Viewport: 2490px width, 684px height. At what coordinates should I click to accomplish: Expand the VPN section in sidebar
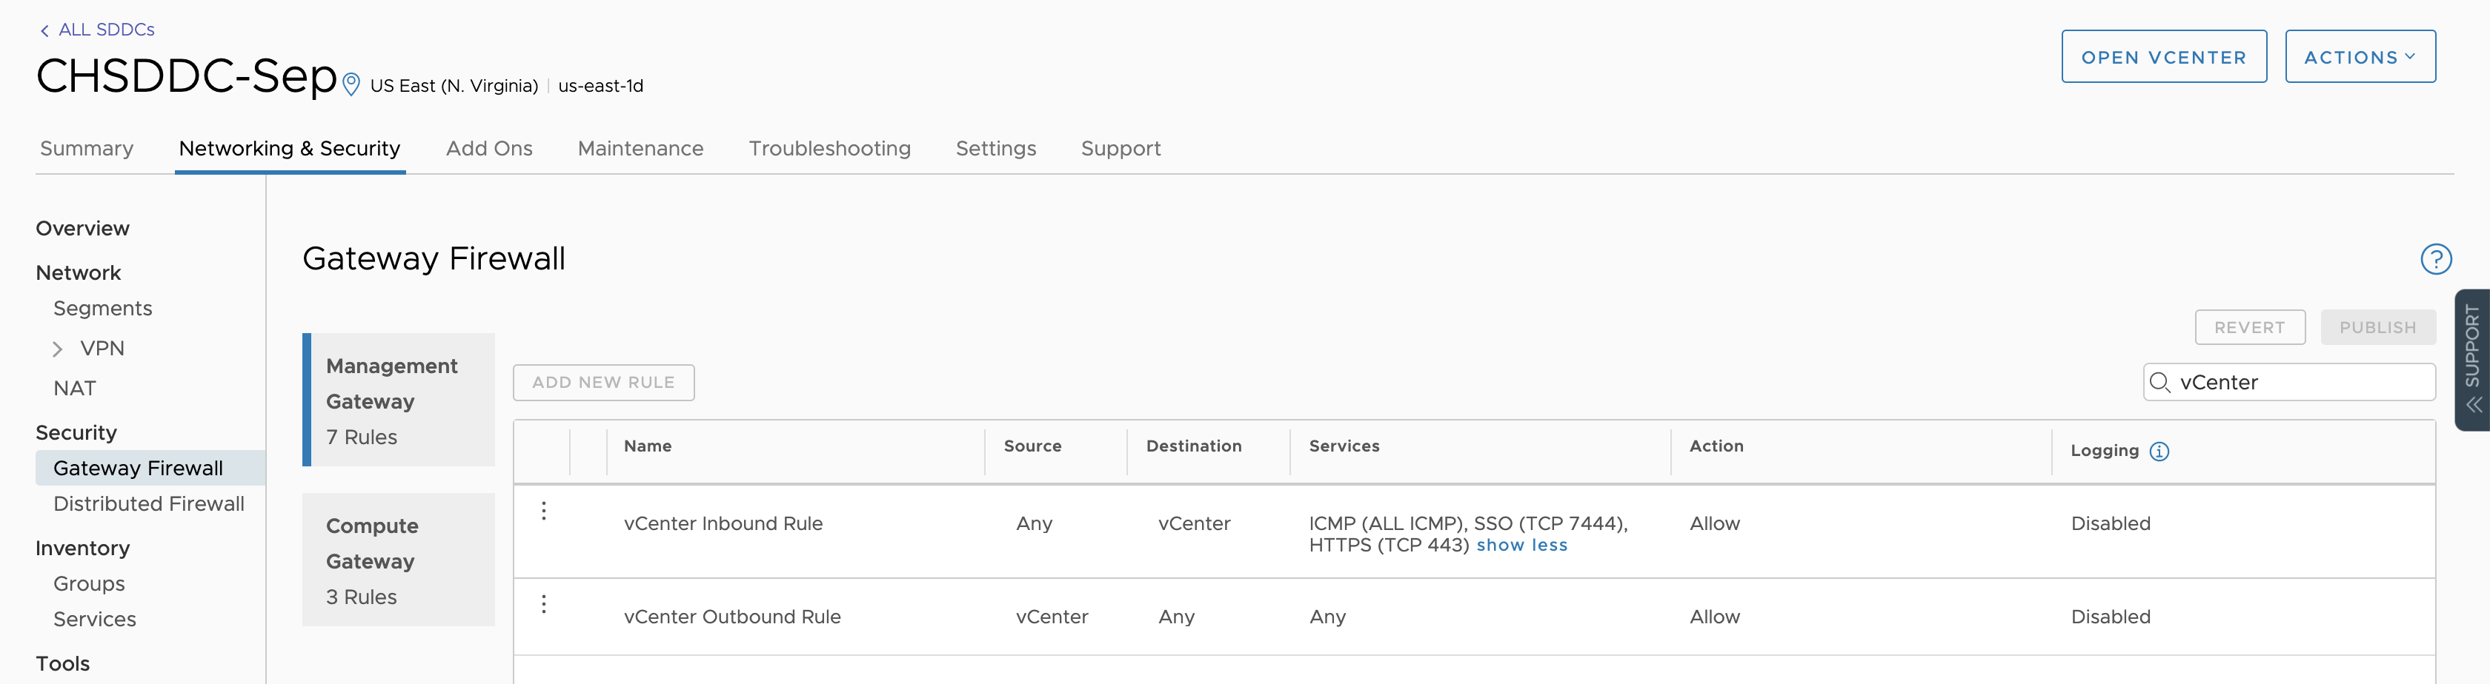58,348
